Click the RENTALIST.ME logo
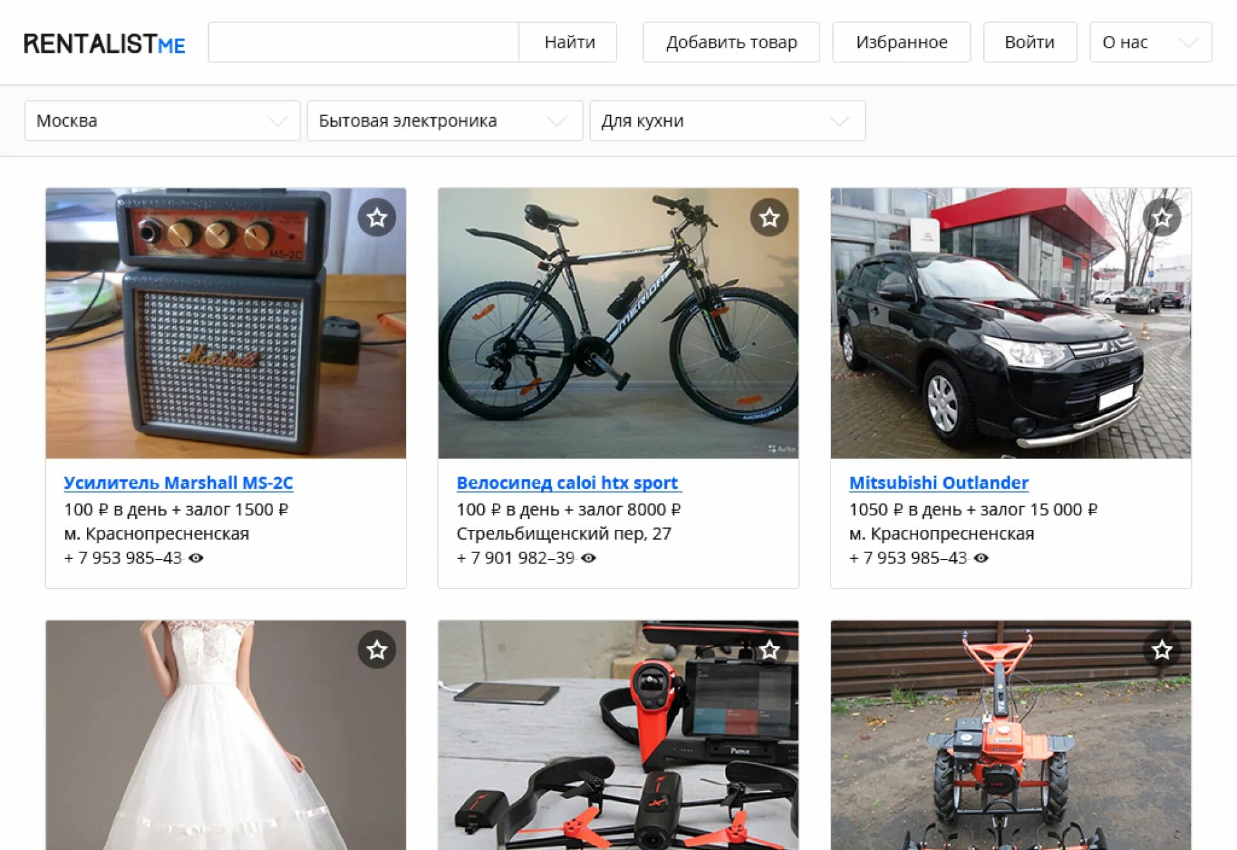Image resolution: width=1237 pixels, height=850 pixels. tap(104, 43)
